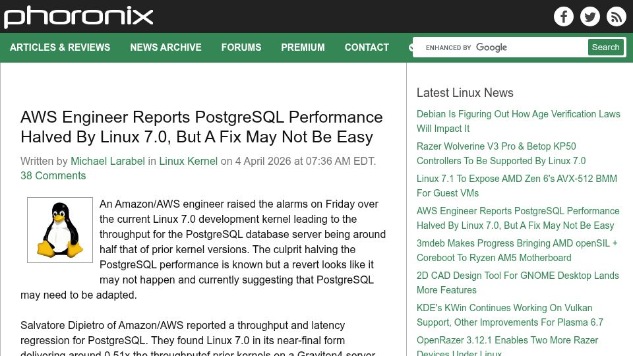Open the RSS feed icon
The height and width of the screenshot is (356, 633).
[616, 16]
